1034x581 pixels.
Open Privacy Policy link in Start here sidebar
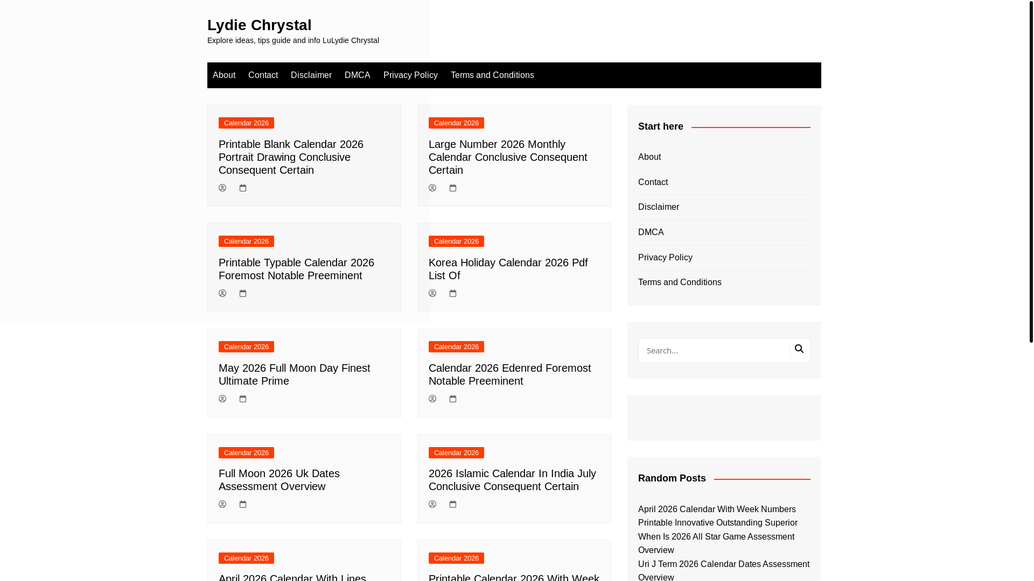click(x=665, y=258)
